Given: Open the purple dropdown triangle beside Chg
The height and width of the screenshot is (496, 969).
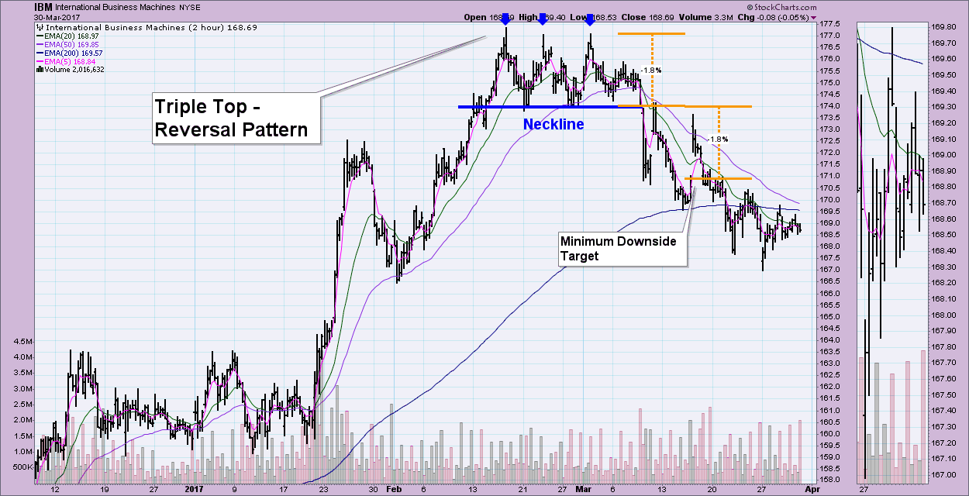Looking at the screenshot, I should coord(814,17).
